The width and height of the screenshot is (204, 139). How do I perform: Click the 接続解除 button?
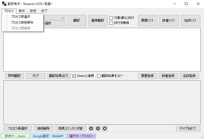pyautogui.click(x=44, y=129)
